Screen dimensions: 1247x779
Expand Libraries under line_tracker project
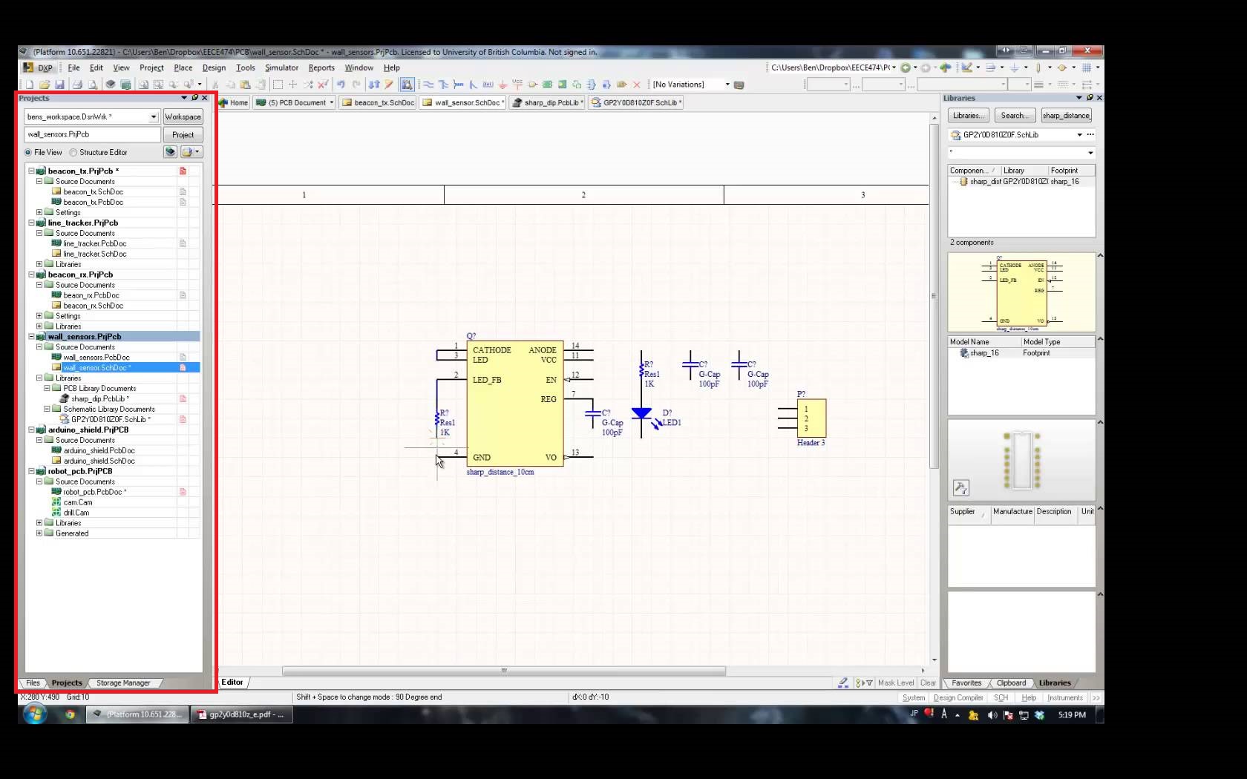tap(39, 264)
